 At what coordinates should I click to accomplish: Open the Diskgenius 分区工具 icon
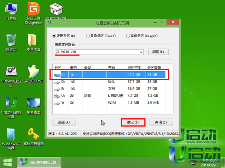(x=33, y=9)
